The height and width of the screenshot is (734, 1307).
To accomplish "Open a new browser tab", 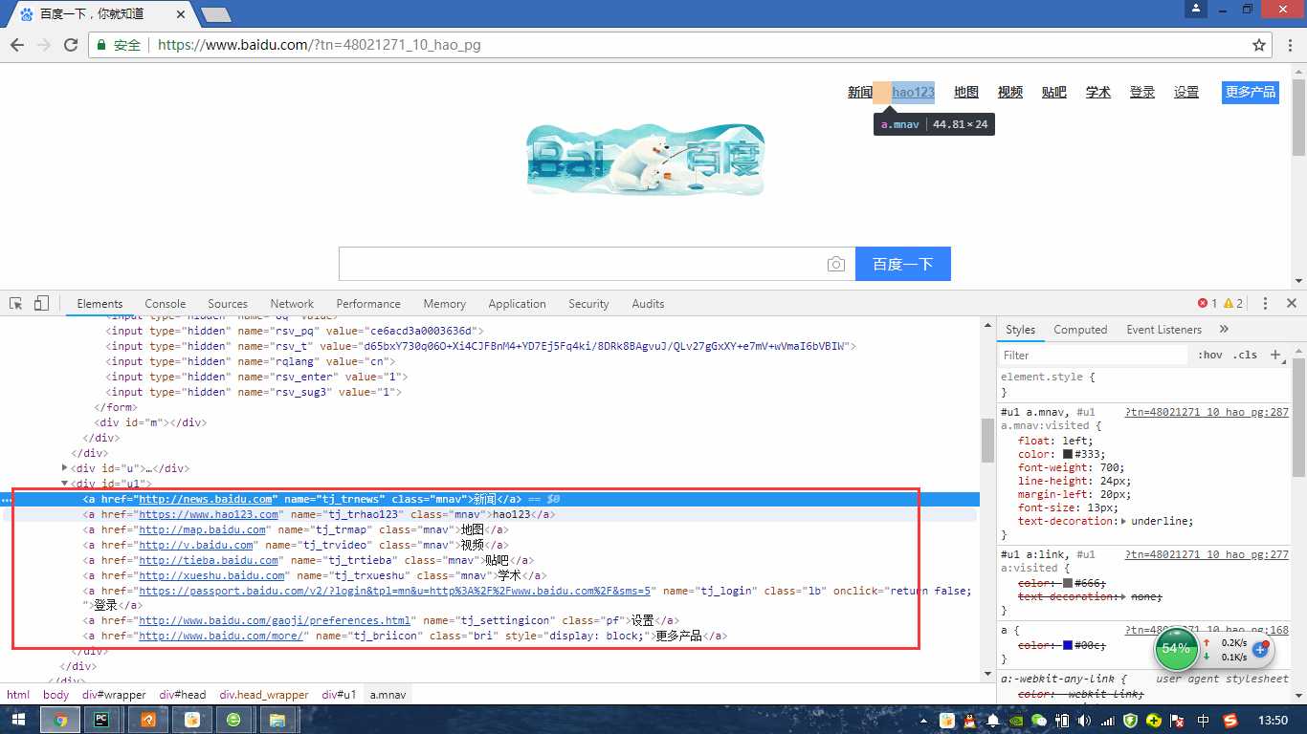I will (216, 14).
